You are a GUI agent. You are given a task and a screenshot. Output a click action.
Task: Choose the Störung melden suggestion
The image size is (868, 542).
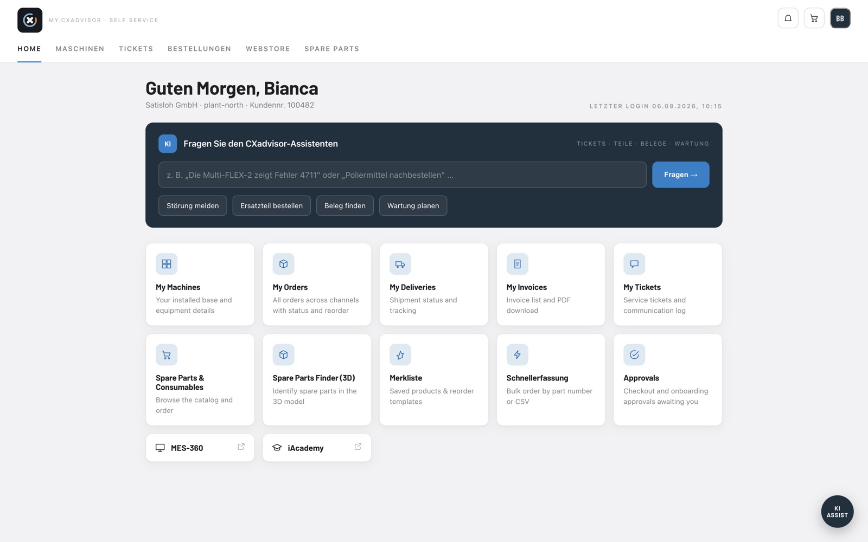pyautogui.click(x=193, y=205)
